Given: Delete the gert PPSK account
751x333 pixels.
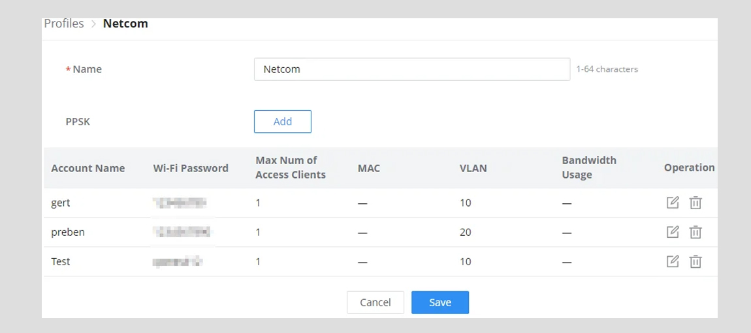Looking at the screenshot, I should pyautogui.click(x=695, y=203).
